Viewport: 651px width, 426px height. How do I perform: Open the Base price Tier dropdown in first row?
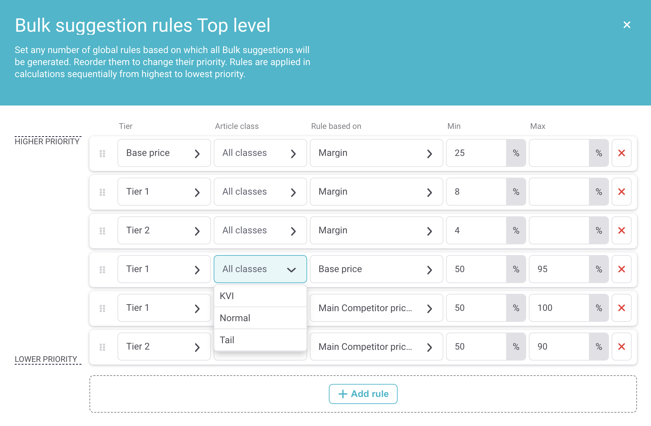[164, 153]
